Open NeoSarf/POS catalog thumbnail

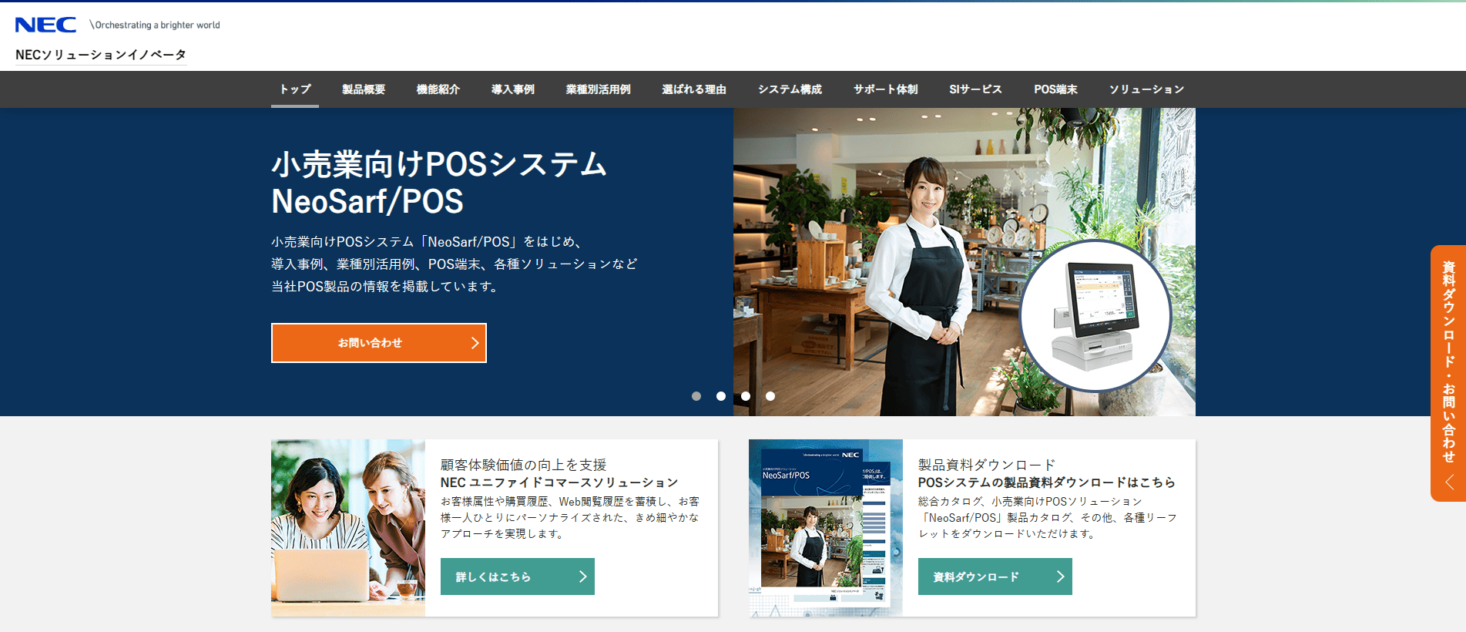coord(826,528)
